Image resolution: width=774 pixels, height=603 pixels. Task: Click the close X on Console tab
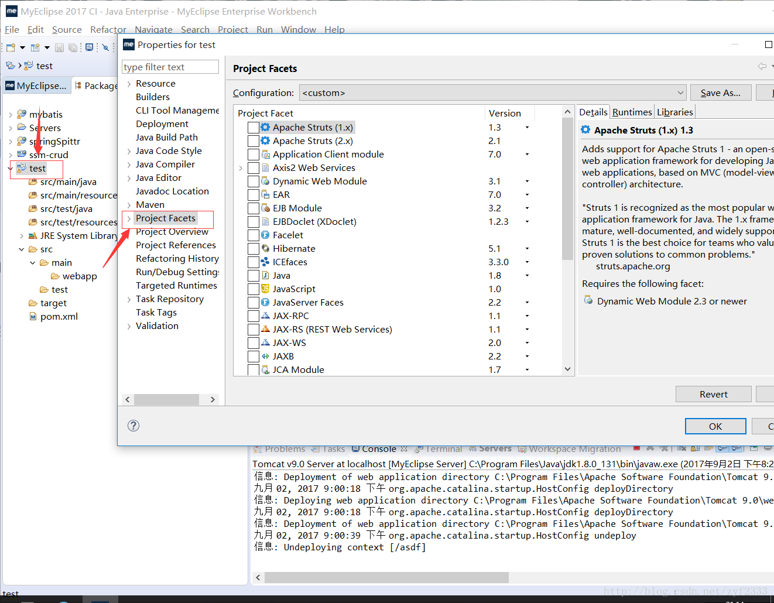click(x=404, y=448)
